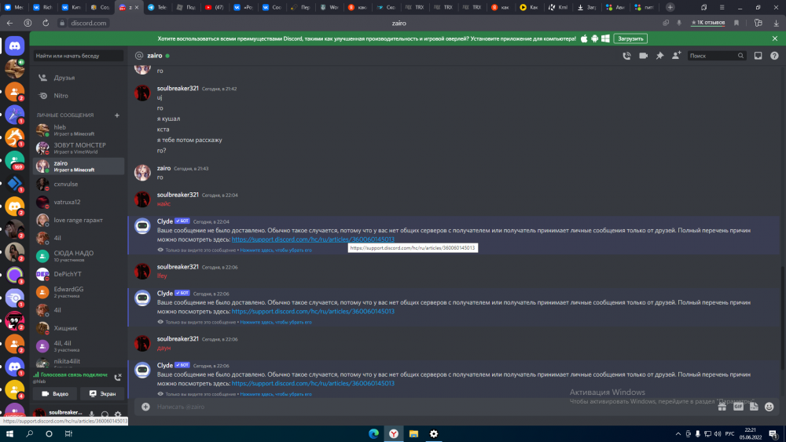Open direct message with ЗОВУТ МОНСТЕР
The width and height of the screenshot is (786, 442).
[79, 148]
